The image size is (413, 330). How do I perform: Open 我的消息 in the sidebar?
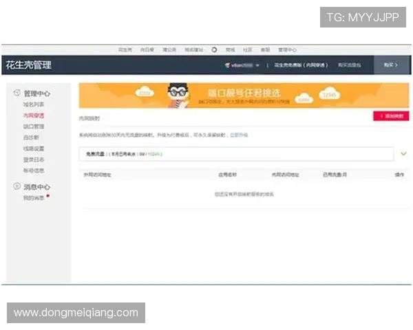coord(34,198)
